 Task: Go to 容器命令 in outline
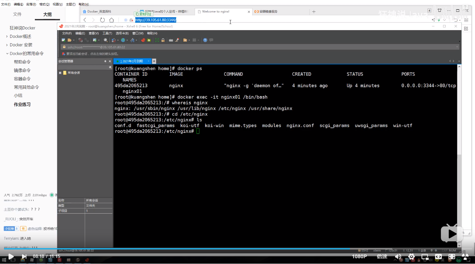coord(22,79)
